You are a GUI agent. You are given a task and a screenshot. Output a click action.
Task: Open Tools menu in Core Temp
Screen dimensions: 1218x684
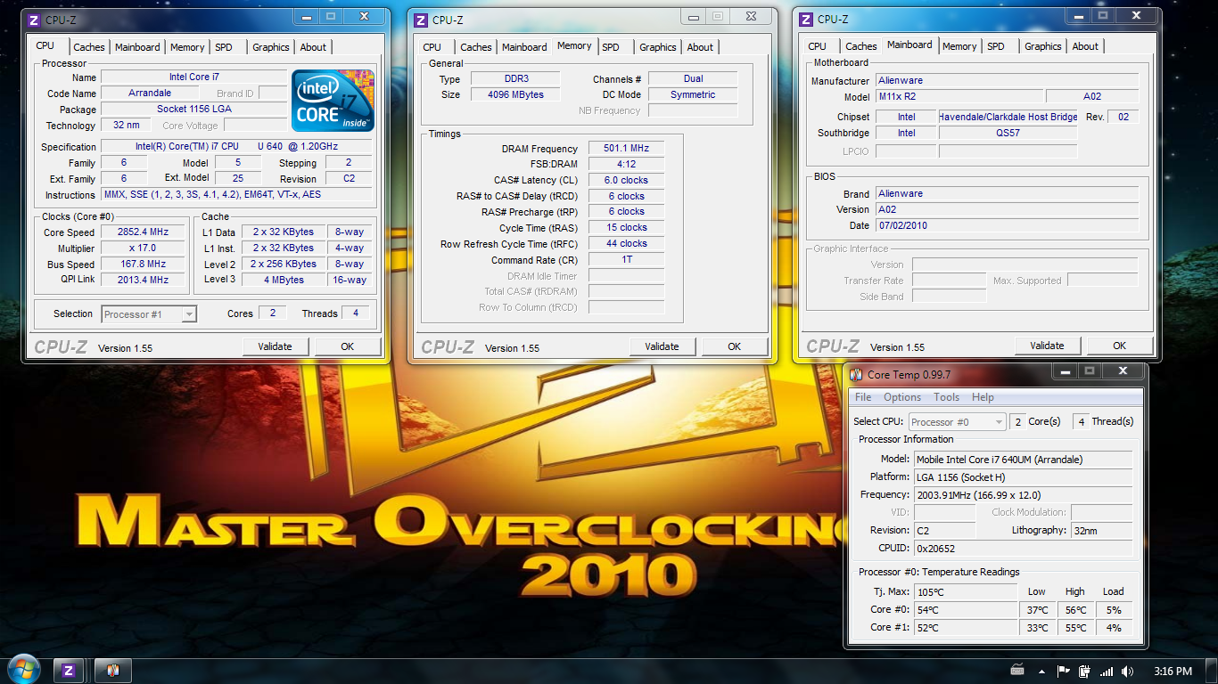(x=947, y=397)
